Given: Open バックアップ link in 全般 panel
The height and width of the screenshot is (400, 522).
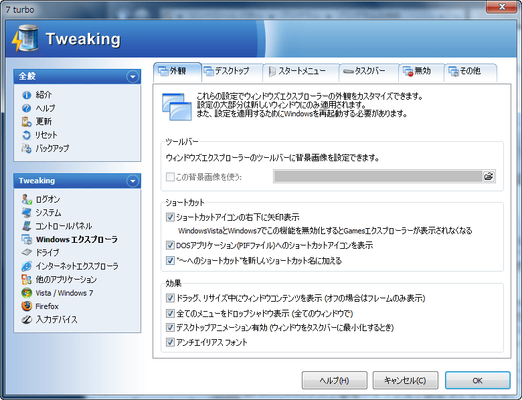Looking at the screenshot, I should click(52, 148).
